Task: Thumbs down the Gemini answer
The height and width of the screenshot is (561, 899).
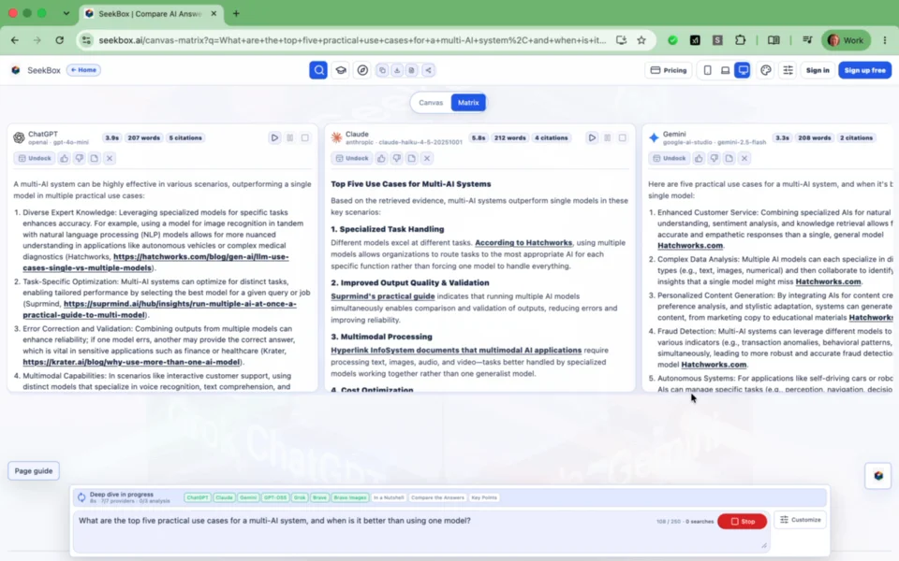Action: 714,158
